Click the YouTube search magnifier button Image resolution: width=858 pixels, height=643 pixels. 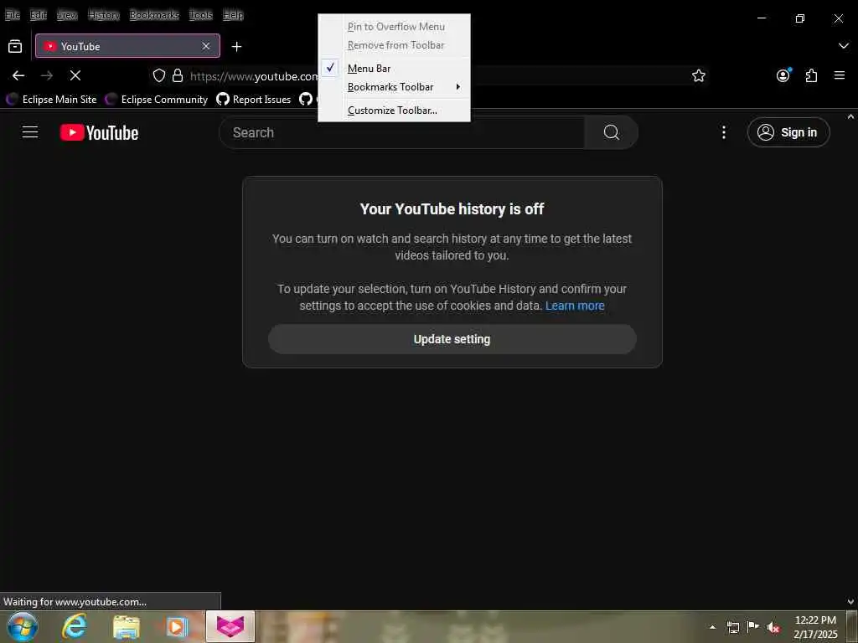[611, 132]
